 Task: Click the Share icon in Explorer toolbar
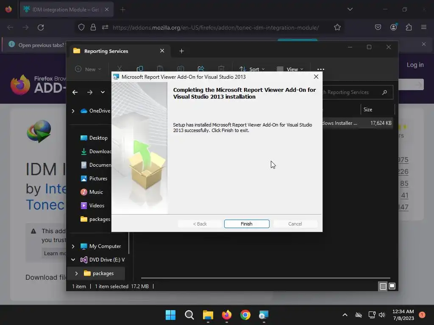click(200, 69)
